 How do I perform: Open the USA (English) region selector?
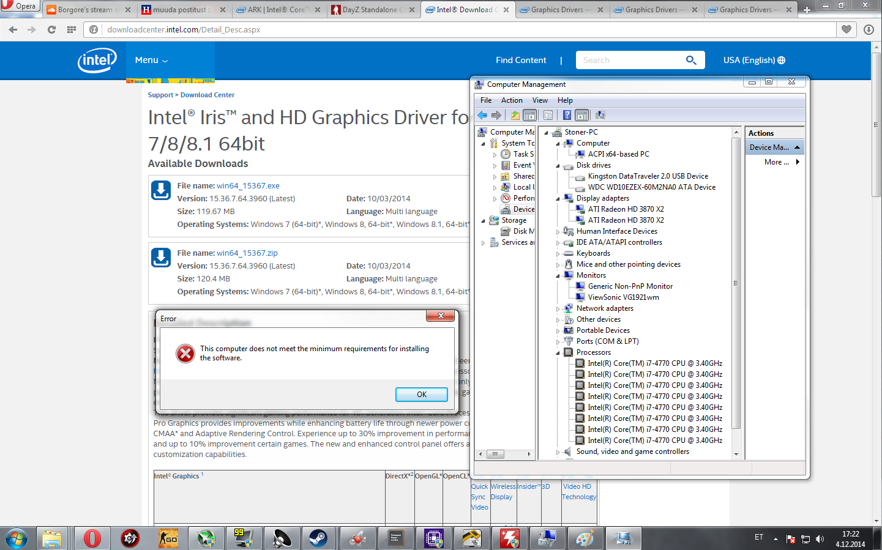754,60
